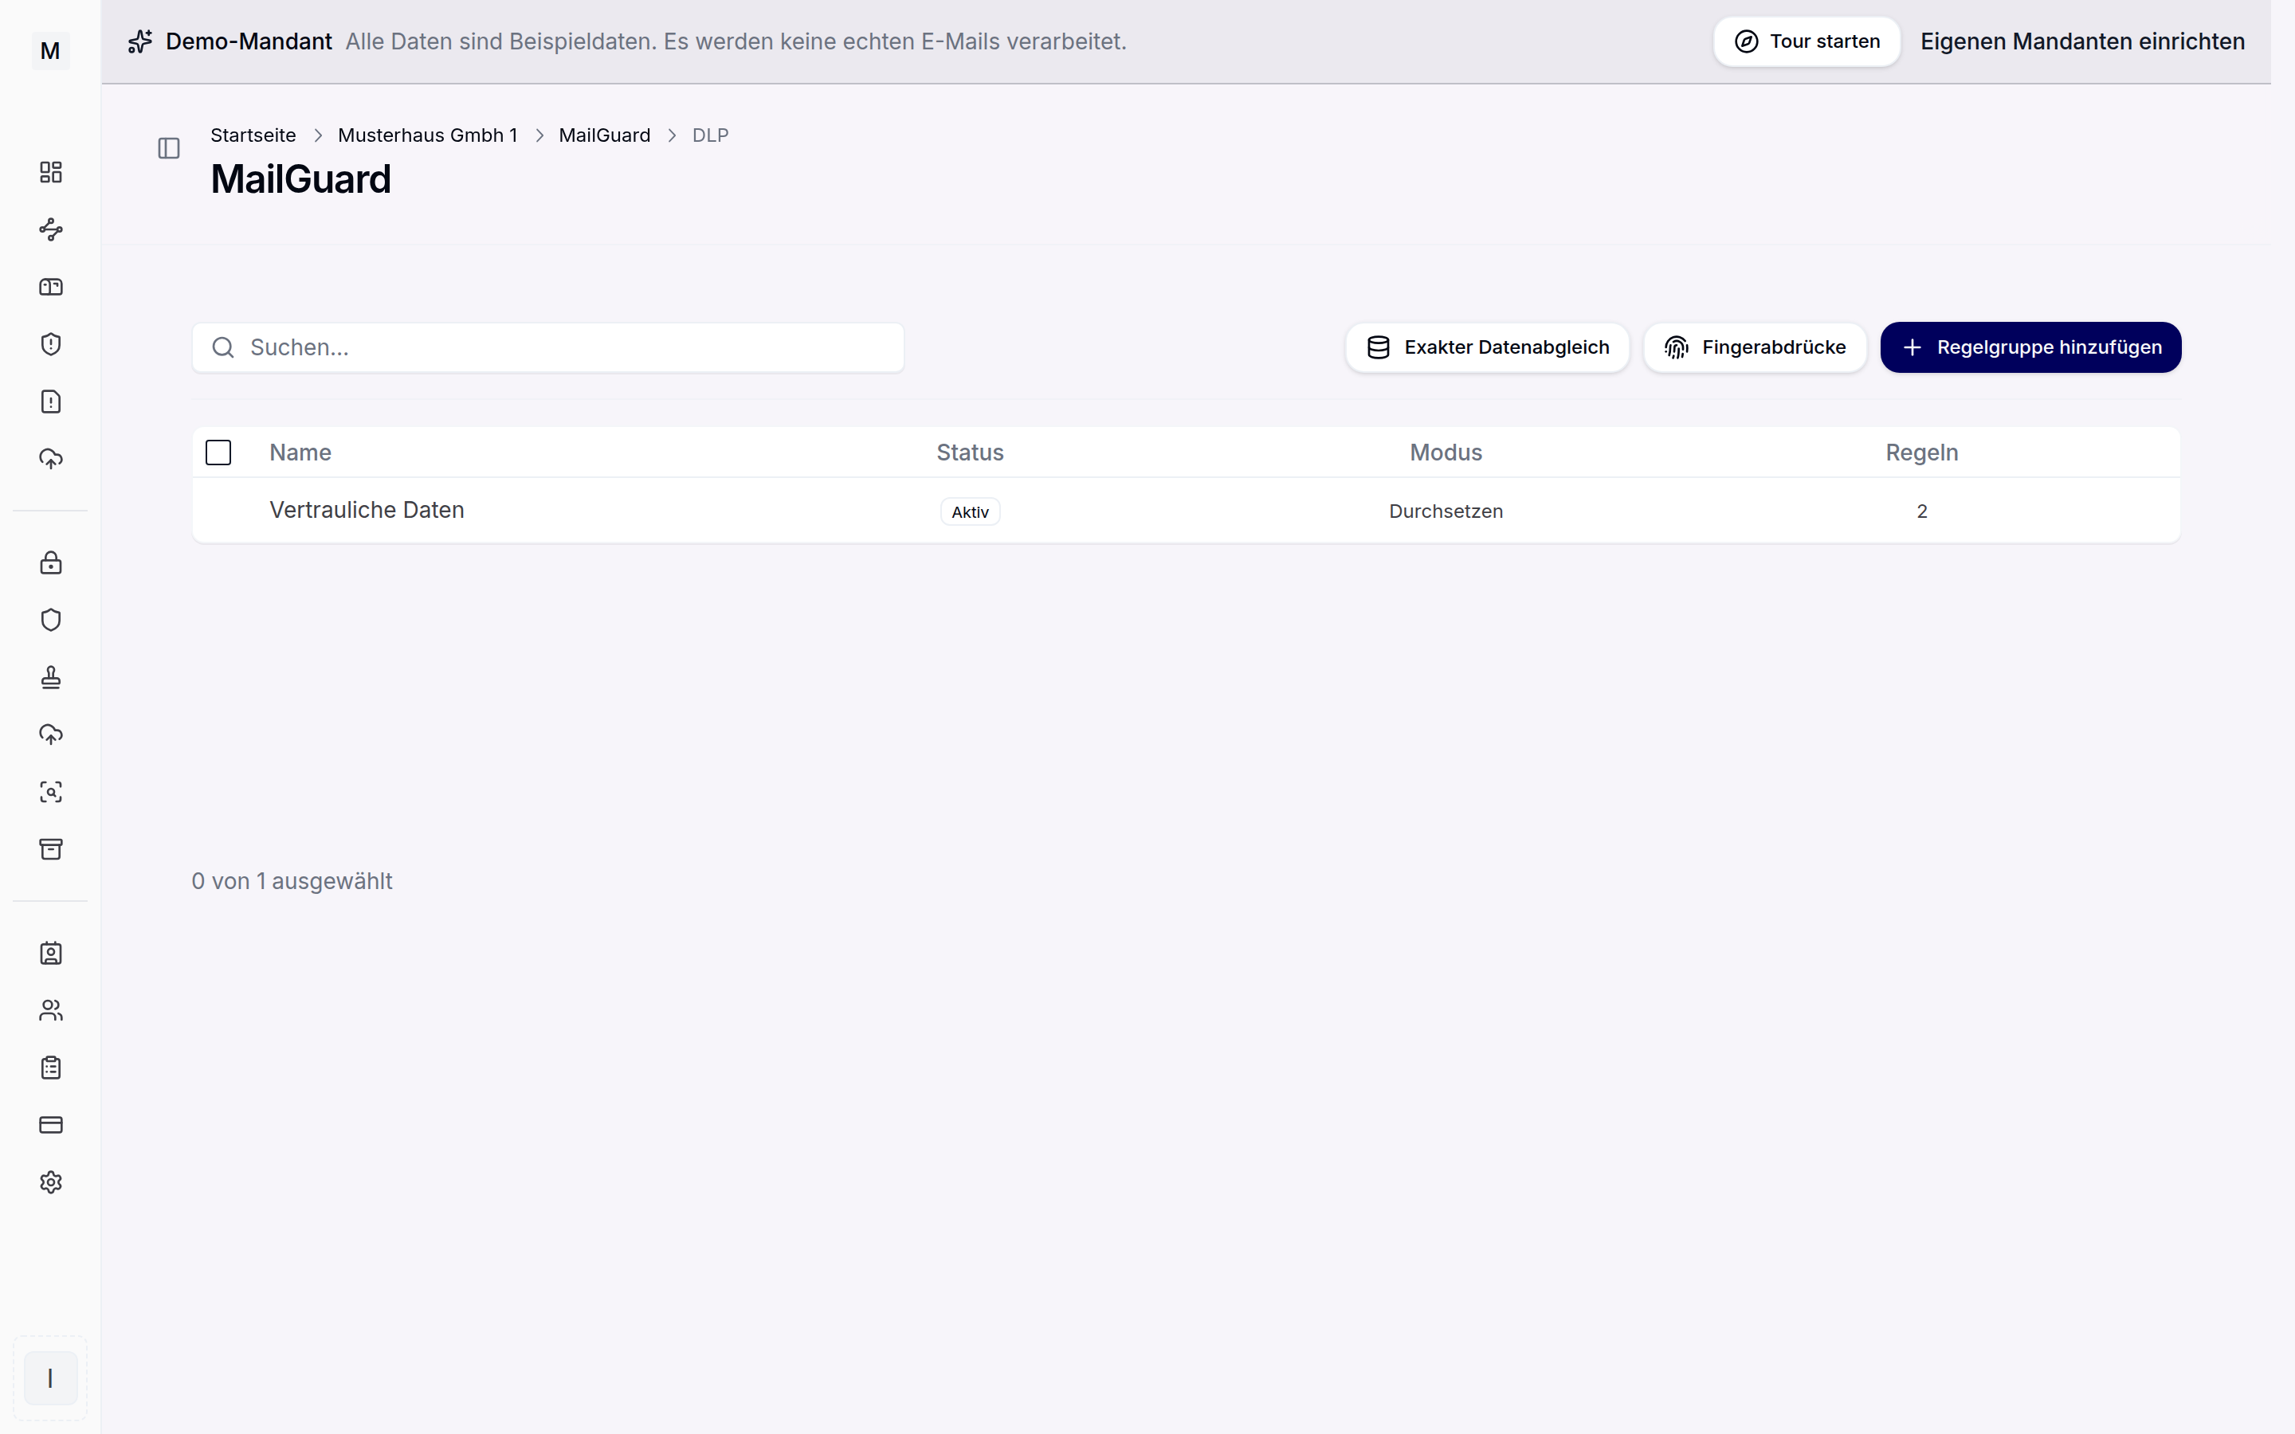Click the plain shield icon in sidebar
This screenshot has height=1434, width=2295.
coord(50,621)
